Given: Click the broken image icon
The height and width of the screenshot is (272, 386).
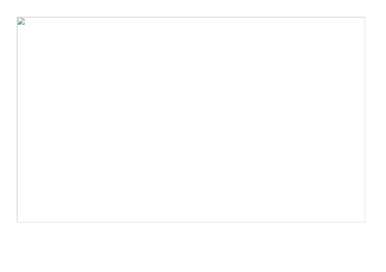Looking at the screenshot, I should (21, 21).
